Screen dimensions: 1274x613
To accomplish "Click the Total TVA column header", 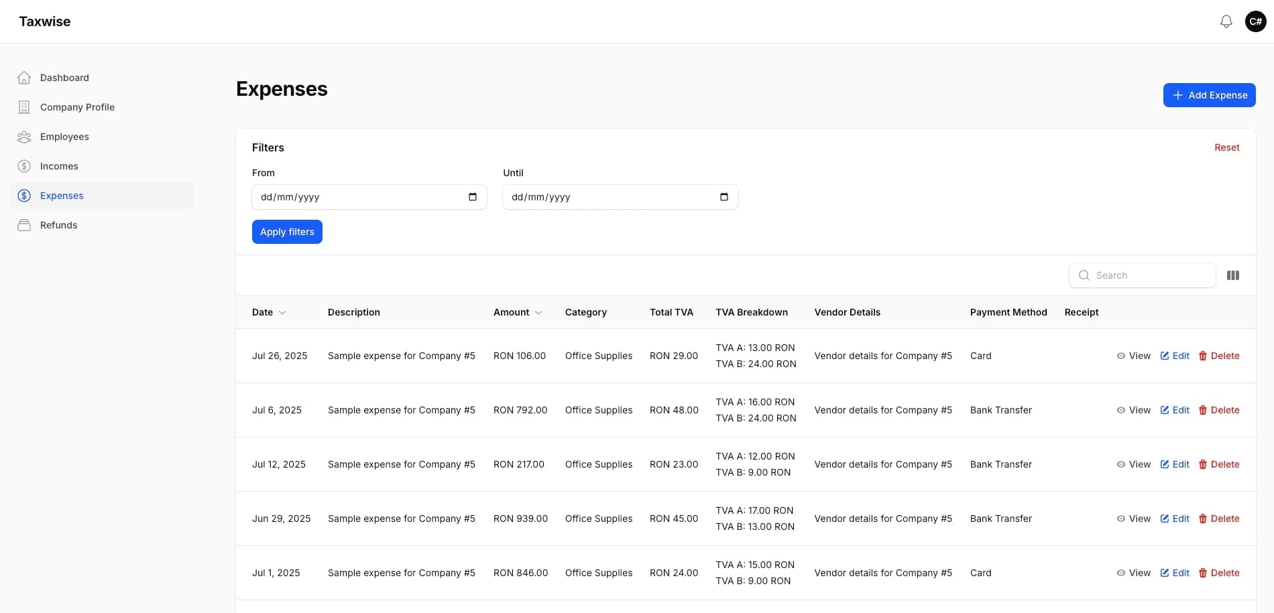I will pyautogui.click(x=671, y=312).
